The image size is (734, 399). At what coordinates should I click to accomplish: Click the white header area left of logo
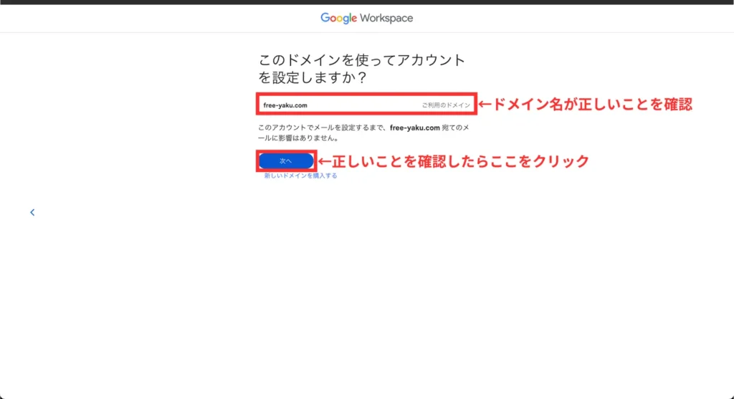[143, 18]
